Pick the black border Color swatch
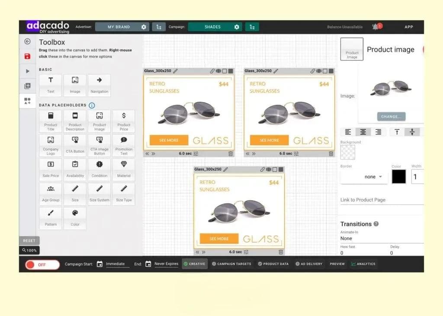Screen dimensions: 443x316 398,176
